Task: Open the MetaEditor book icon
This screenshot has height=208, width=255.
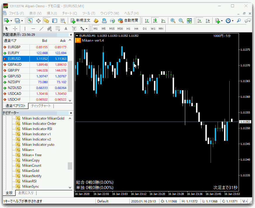Action: click(96, 21)
